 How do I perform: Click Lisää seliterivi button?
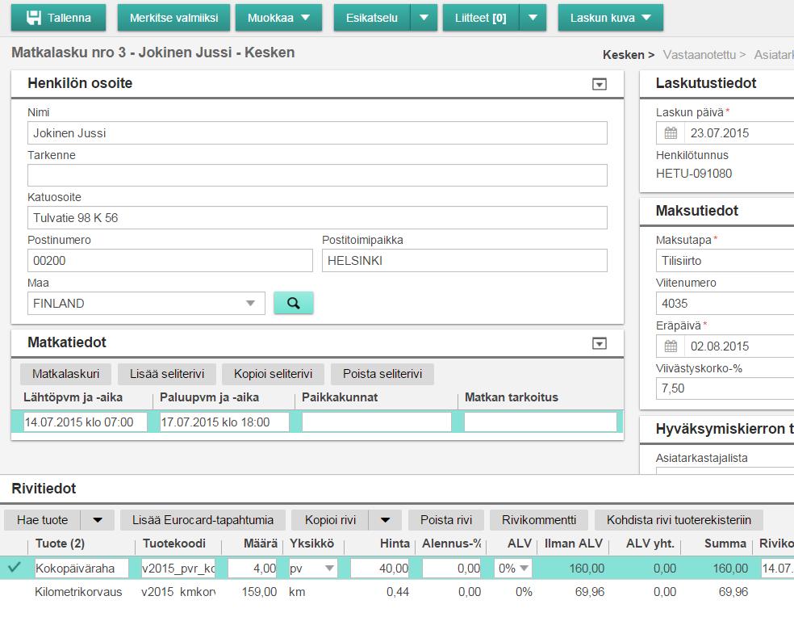click(x=166, y=374)
